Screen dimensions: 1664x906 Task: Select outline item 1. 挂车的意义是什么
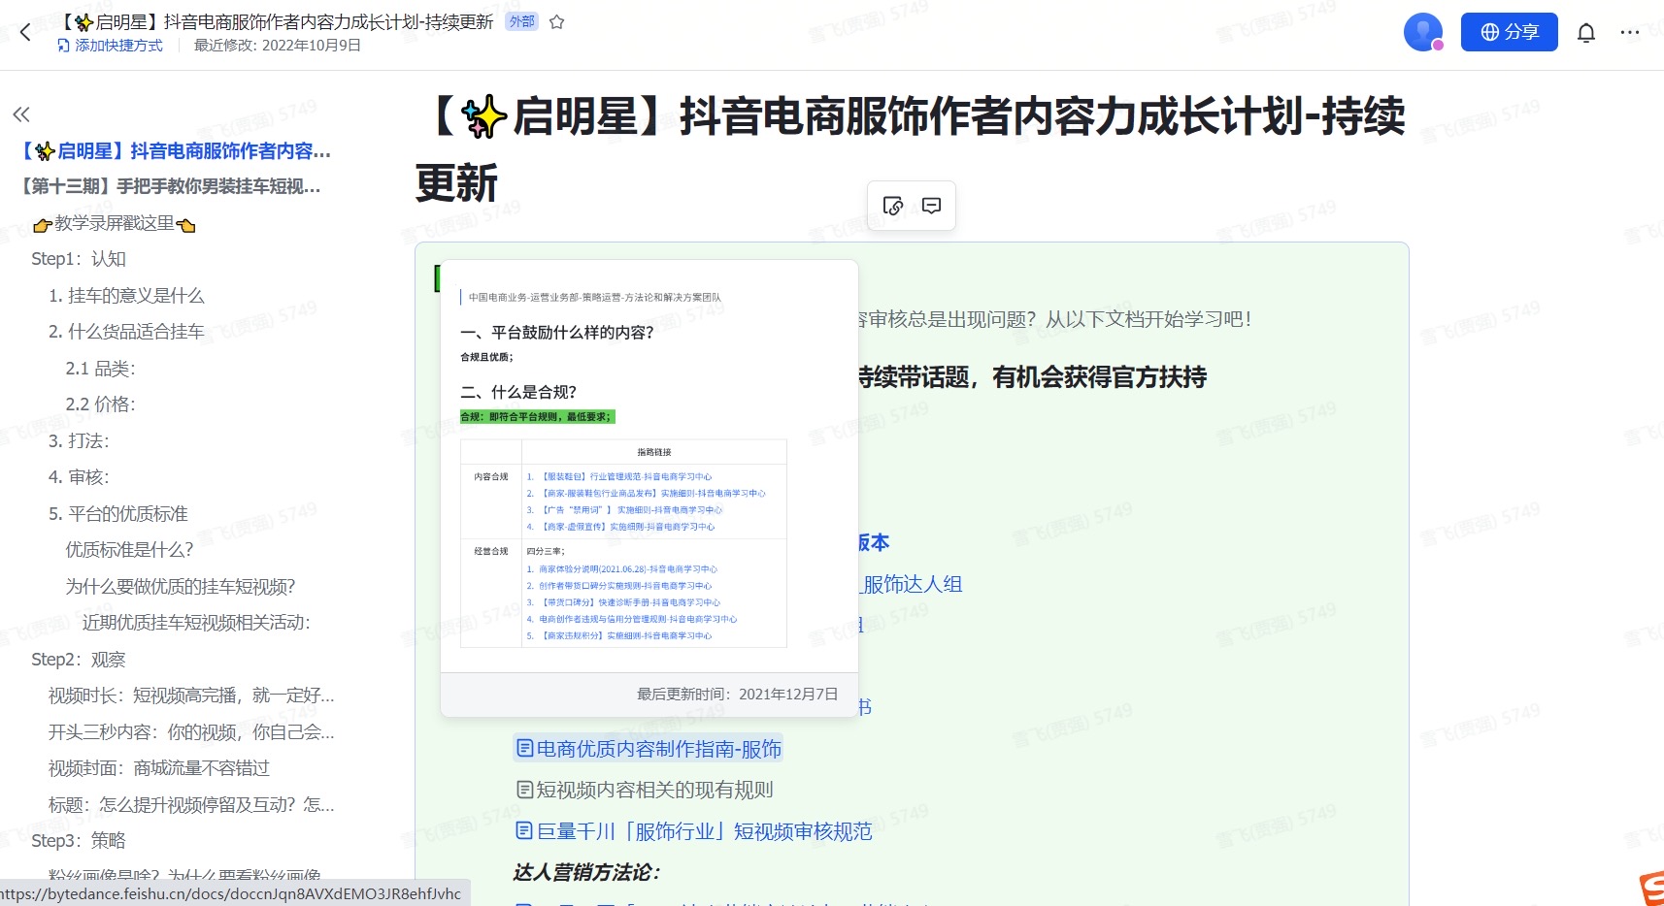[x=126, y=296]
